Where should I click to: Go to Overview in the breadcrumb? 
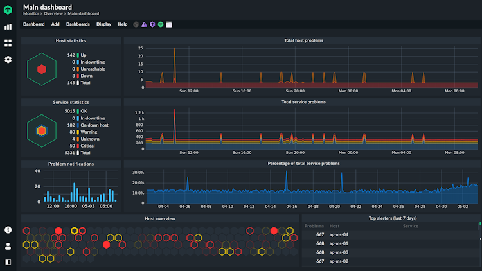53,13
